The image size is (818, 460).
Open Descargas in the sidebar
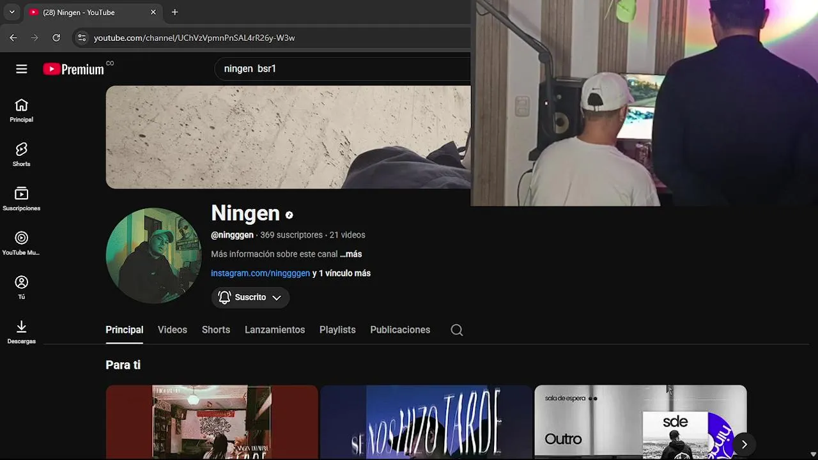coord(21,332)
